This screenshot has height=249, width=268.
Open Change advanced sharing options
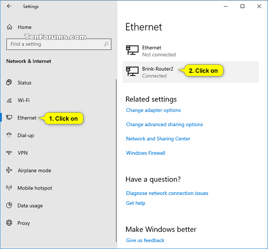tap(164, 125)
